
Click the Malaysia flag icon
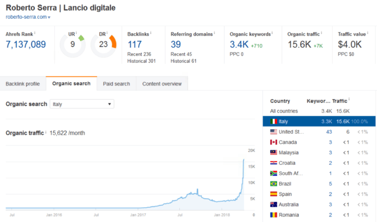point(274,153)
